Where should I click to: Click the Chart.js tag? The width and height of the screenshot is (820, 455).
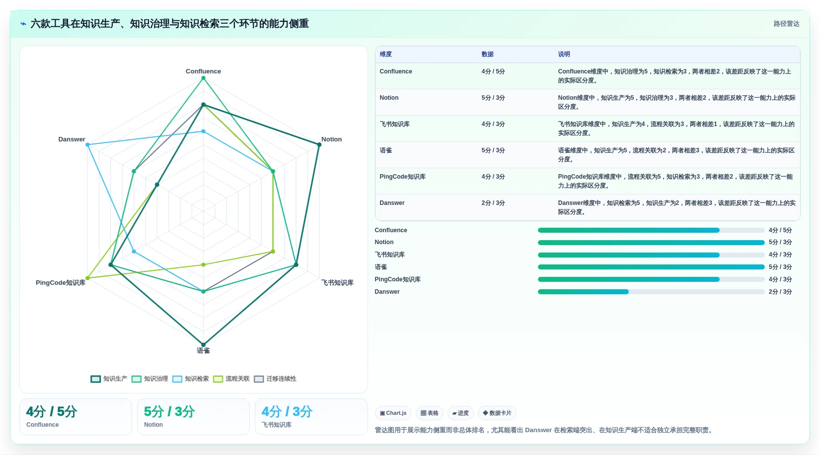tap(393, 413)
